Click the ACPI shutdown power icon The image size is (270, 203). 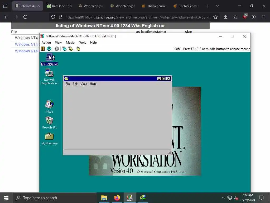57,49
